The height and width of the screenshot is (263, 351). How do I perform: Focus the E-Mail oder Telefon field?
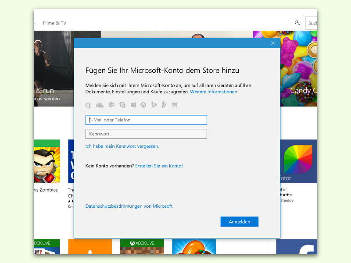coord(146,120)
